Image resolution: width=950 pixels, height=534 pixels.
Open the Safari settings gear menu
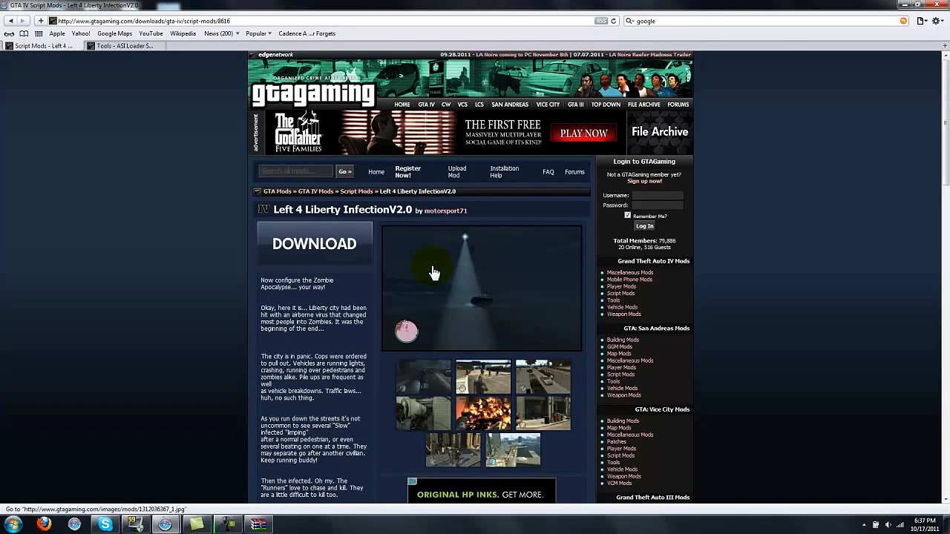click(x=939, y=21)
